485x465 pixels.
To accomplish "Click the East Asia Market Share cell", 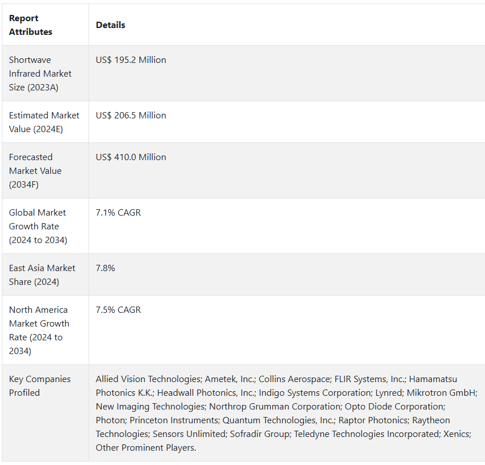I will [42, 275].
